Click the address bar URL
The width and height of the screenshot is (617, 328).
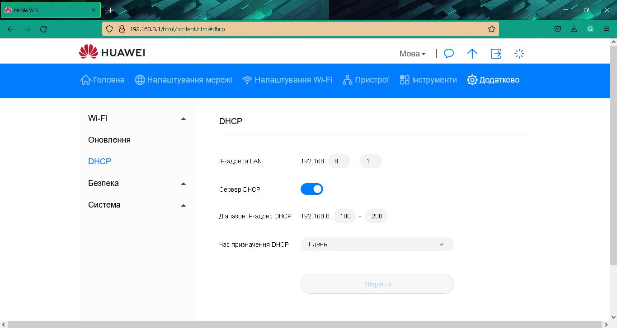tap(177, 29)
